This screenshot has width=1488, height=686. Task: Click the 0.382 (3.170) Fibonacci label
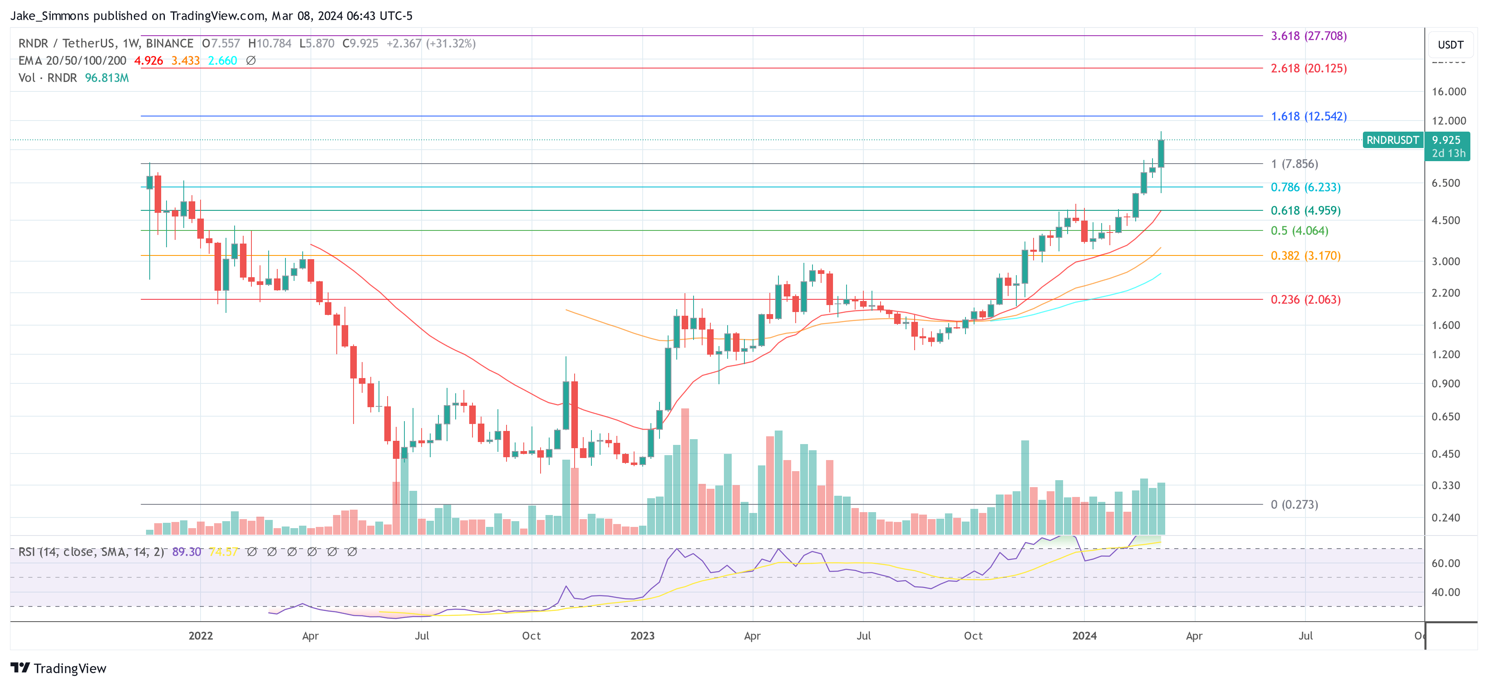(x=1305, y=255)
